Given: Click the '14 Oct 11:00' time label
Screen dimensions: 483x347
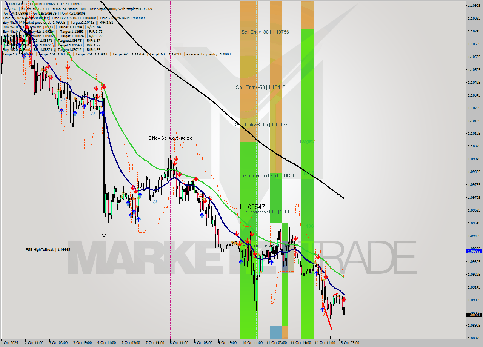Looking at the screenshot, I should click(325, 343).
